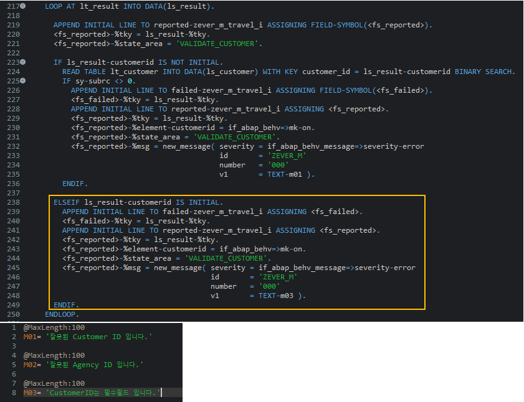Click M02 text symbol key
The image size is (524, 402).
pyautogui.click(x=30, y=365)
